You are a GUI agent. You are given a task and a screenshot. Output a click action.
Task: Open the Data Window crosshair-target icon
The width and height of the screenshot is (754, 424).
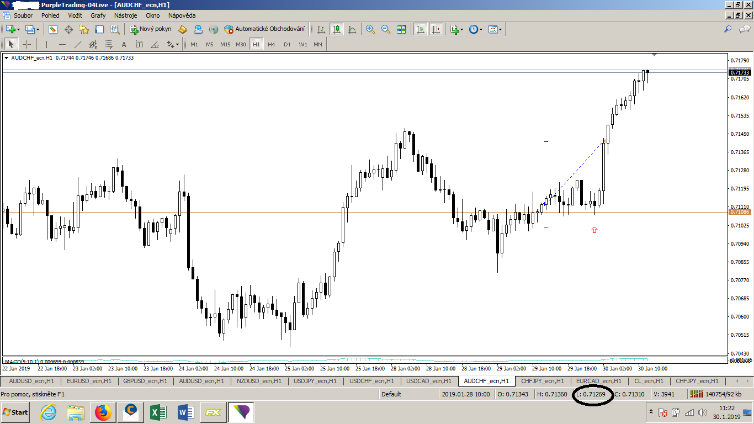69,29
